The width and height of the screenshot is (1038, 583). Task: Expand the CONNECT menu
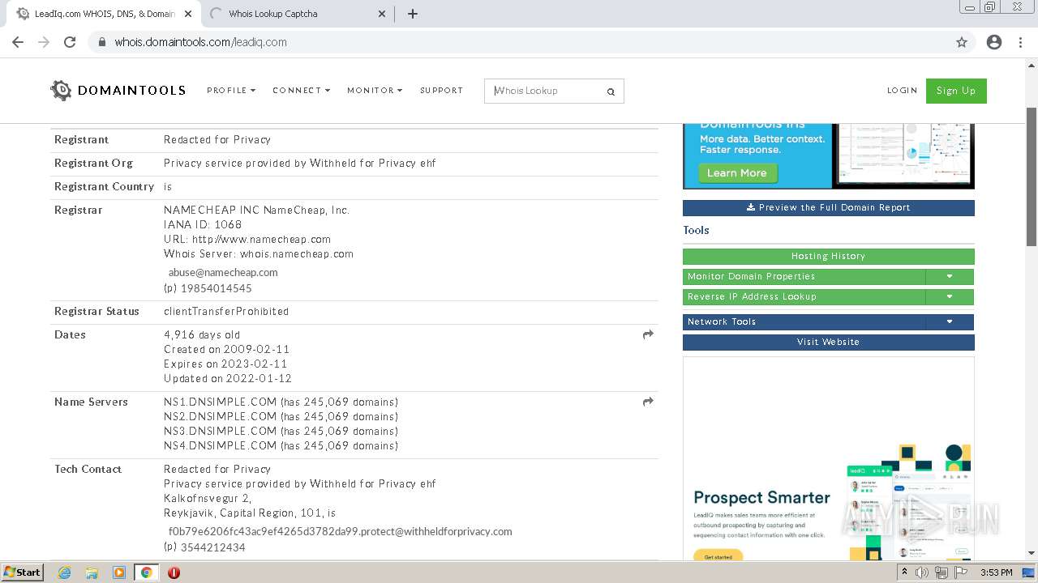(301, 91)
